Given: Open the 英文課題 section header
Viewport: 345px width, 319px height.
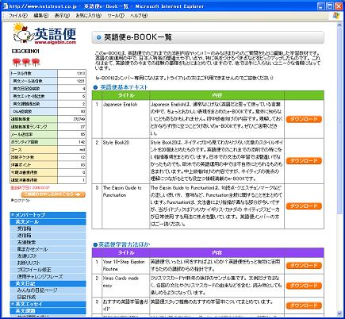Looking at the screenshot, I should click(x=48, y=311).
